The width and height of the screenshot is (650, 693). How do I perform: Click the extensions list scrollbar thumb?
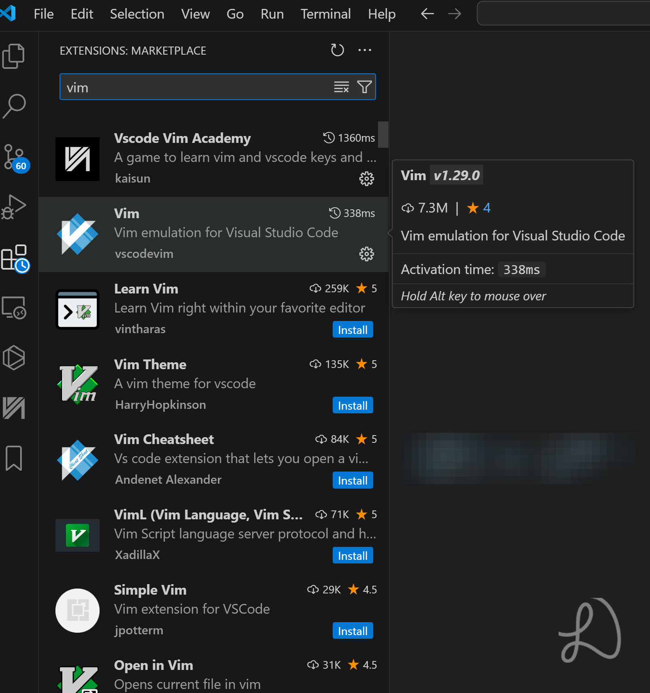(383, 134)
